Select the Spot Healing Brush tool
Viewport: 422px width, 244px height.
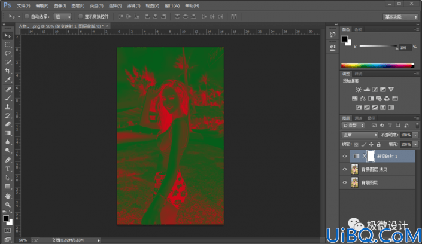[8, 89]
